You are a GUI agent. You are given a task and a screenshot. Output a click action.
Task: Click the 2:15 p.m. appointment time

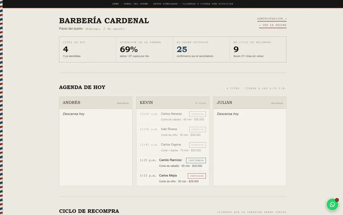[148, 176]
